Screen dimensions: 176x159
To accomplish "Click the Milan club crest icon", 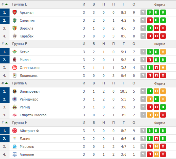I will pos(14,60).
